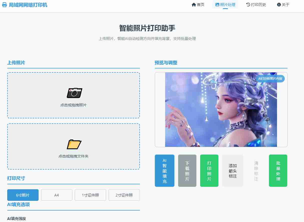Click the 下载照片 button
Viewport: 304px width, 222px height.
tap(187, 171)
